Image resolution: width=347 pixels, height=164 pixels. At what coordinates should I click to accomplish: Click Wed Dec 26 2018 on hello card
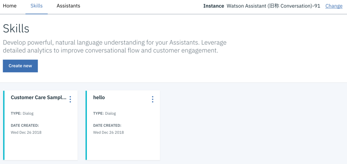[108, 132]
